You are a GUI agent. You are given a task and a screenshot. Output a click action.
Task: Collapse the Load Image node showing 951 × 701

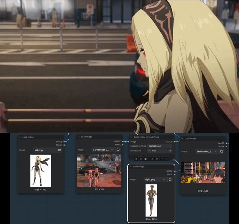(78, 137)
